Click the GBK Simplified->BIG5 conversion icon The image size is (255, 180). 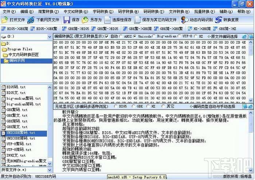pos(64,29)
